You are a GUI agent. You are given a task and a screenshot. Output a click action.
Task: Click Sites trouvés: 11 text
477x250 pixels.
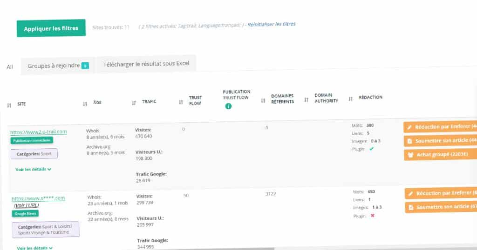(111, 27)
